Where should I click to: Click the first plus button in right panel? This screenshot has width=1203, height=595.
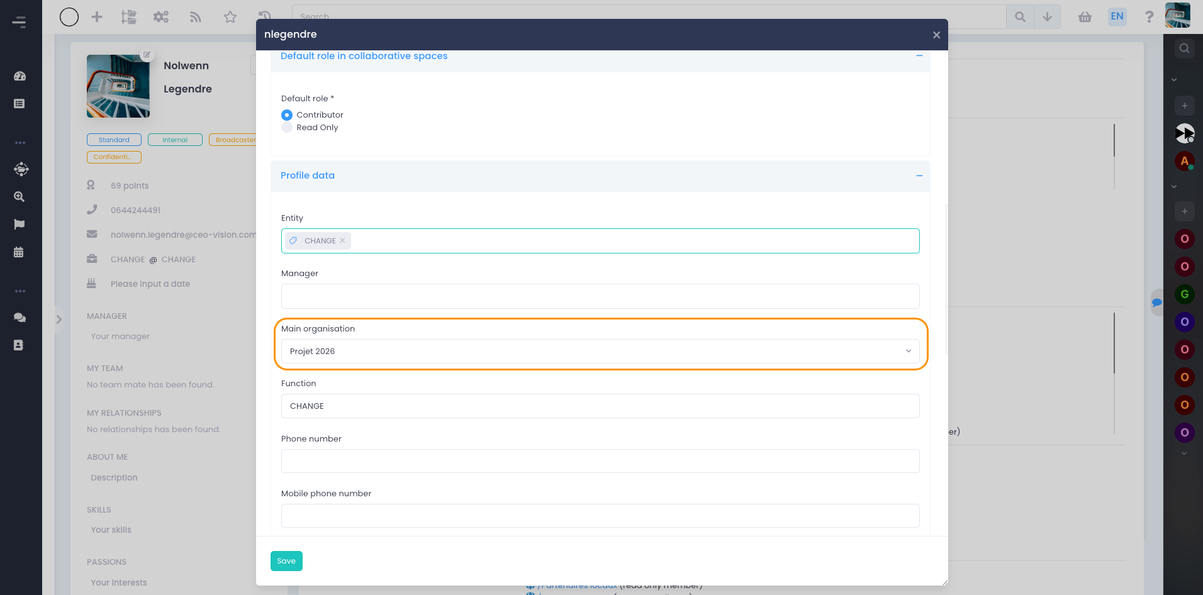1184,106
